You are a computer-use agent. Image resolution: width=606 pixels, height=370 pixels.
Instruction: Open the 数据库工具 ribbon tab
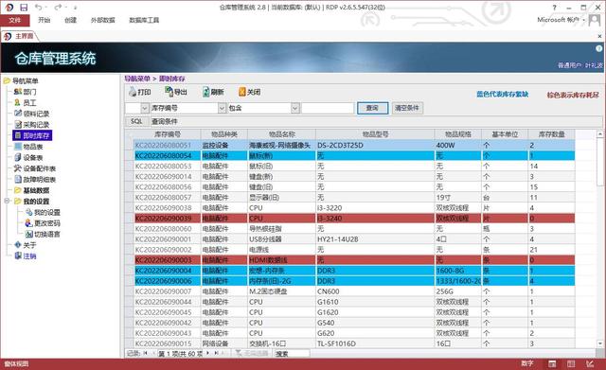pyautogui.click(x=144, y=20)
